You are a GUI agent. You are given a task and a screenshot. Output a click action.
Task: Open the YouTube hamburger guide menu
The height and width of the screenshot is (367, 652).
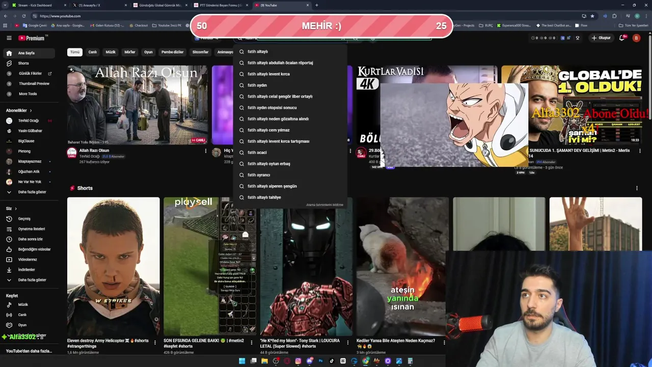pyautogui.click(x=9, y=38)
